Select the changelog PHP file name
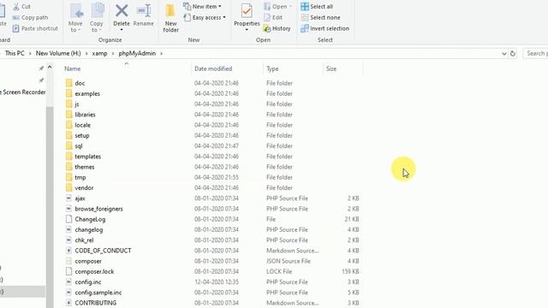Image resolution: width=548 pixels, height=308 pixels. 89,230
